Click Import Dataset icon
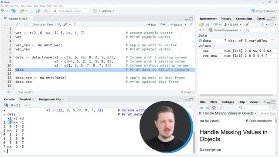 [215, 24]
